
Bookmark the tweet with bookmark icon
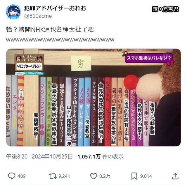pos(134,176)
